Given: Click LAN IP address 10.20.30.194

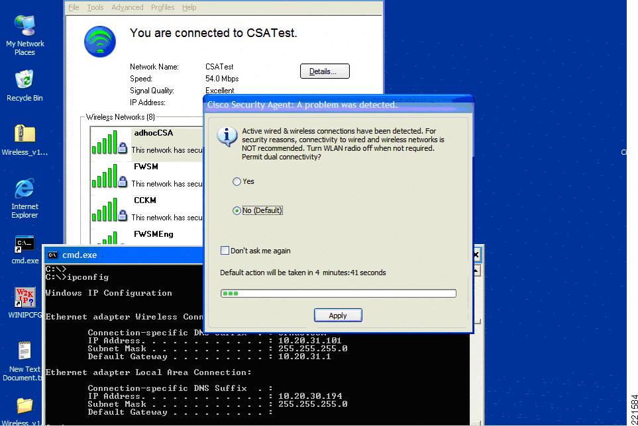Looking at the screenshot, I should (310, 396).
